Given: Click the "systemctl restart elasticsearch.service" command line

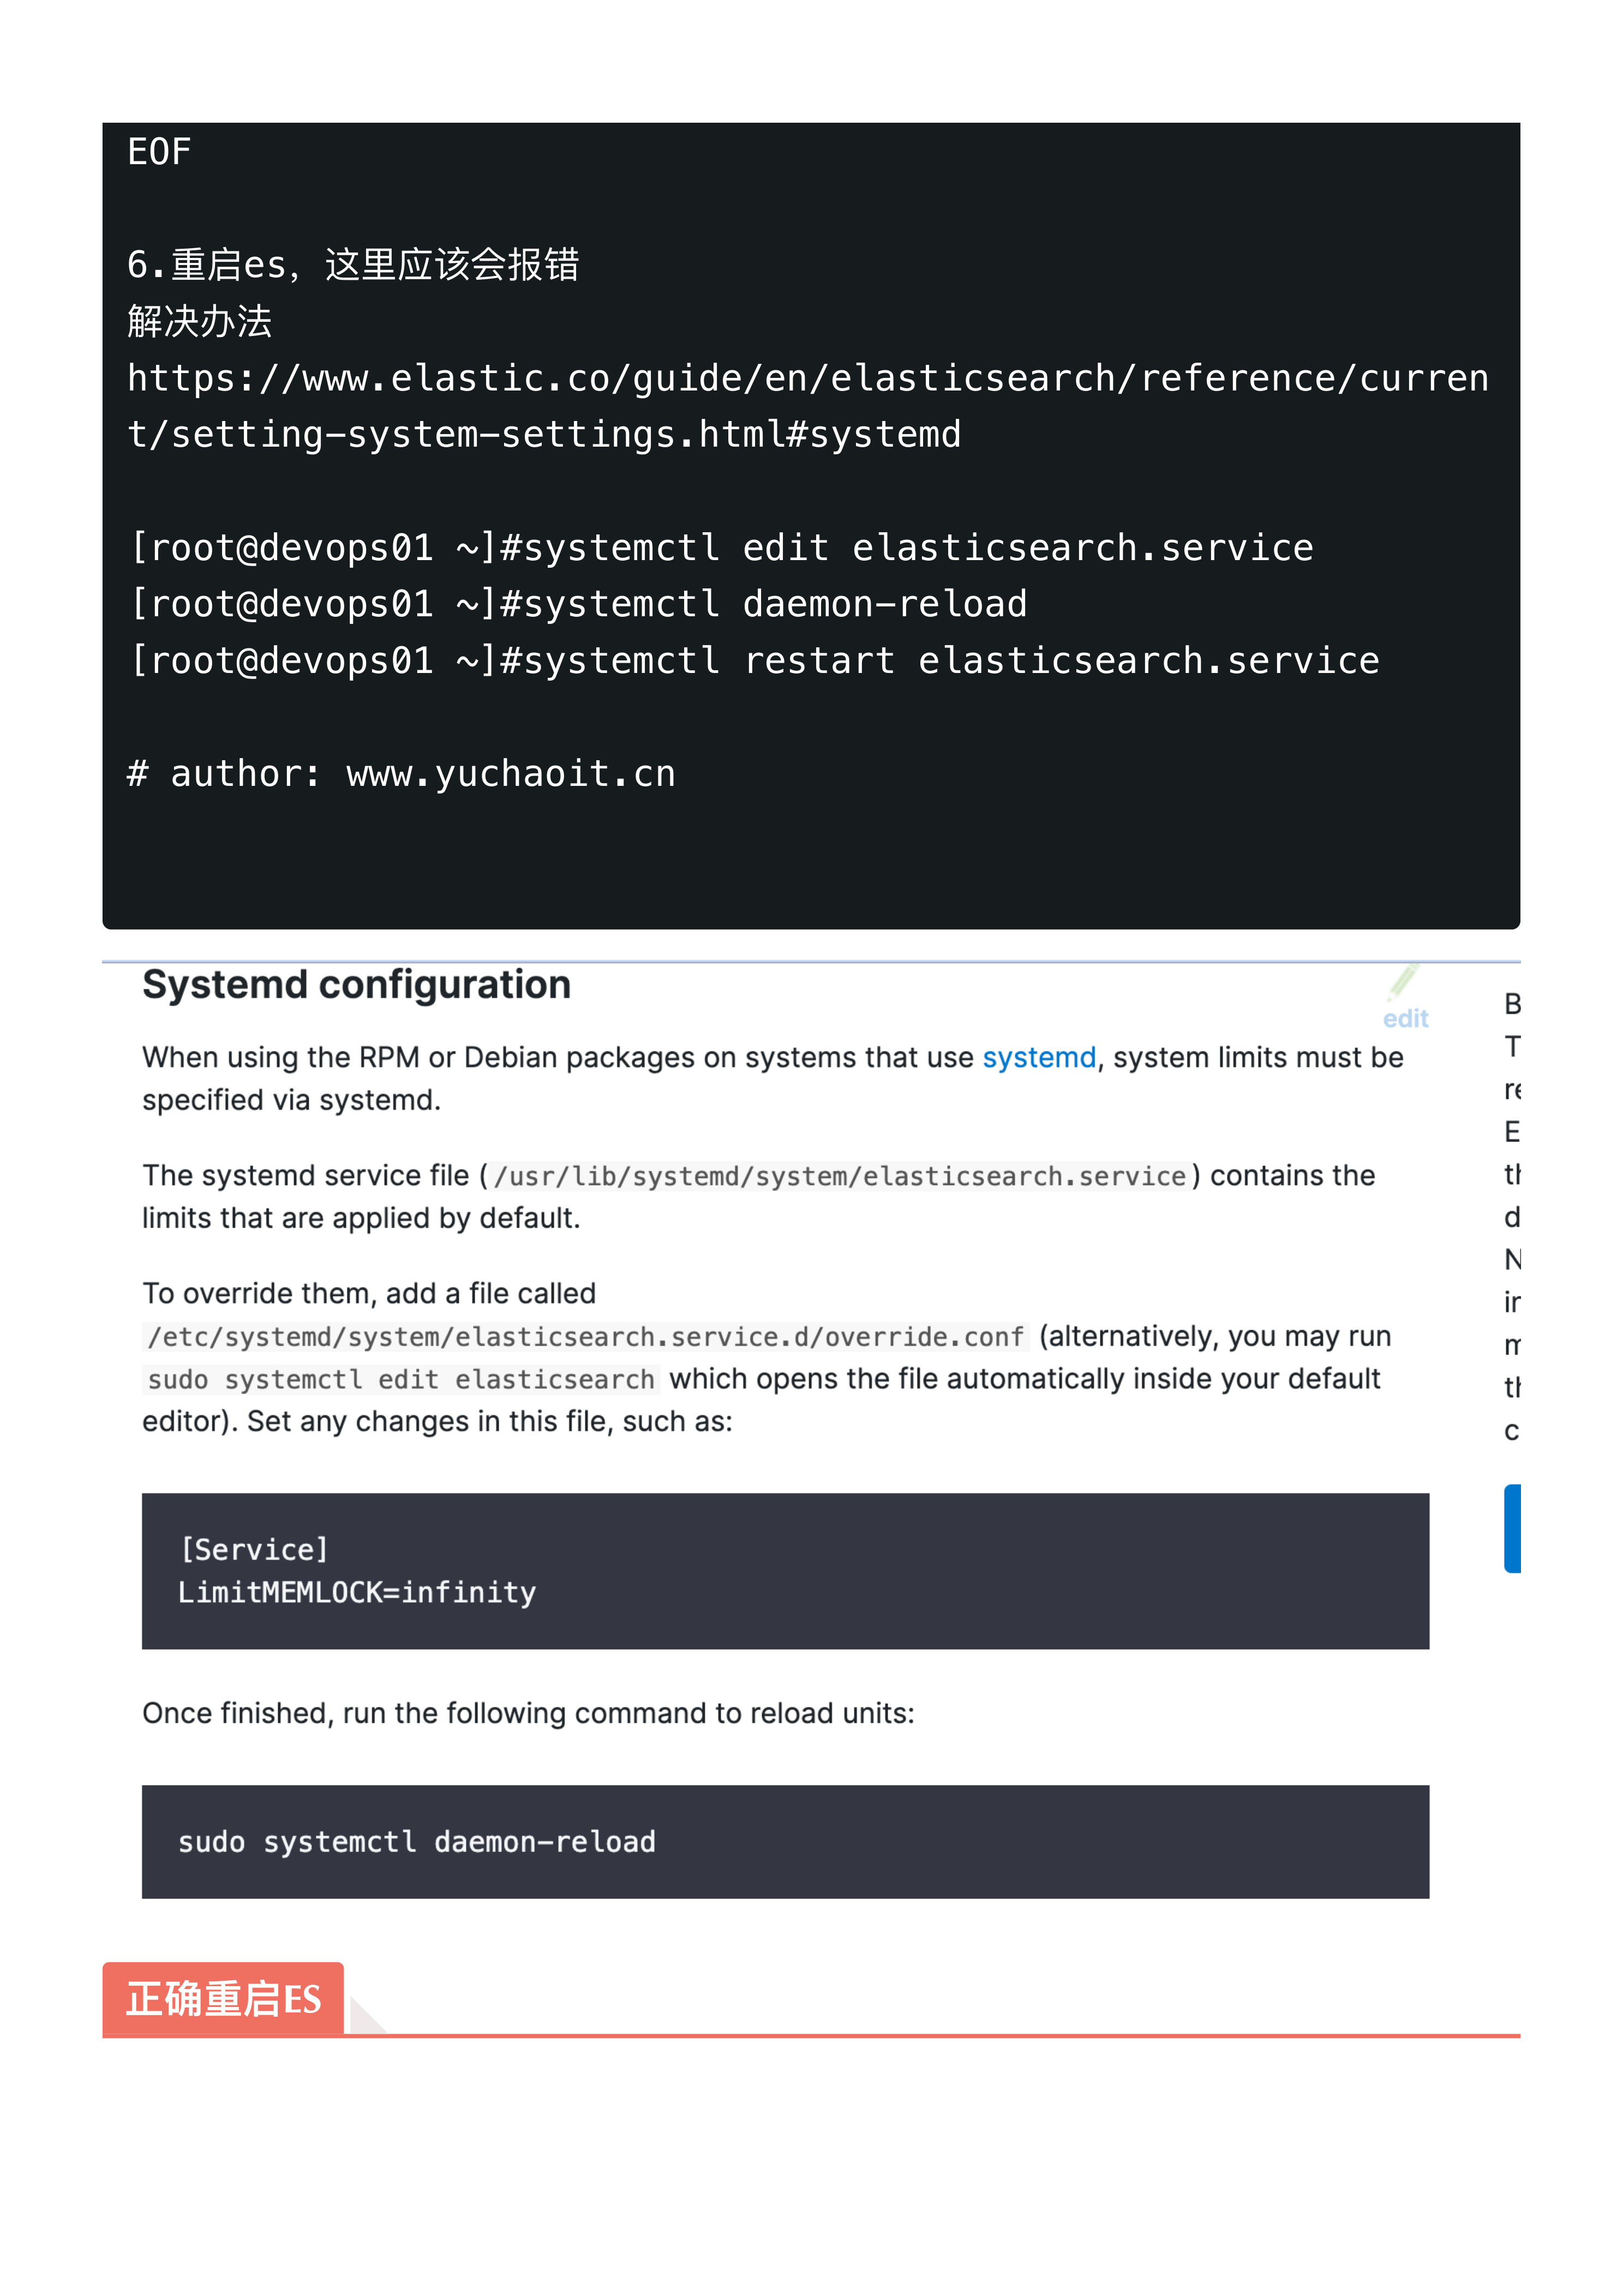Looking at the screenshot, I should pyautogui.click(x=754, y=661).
